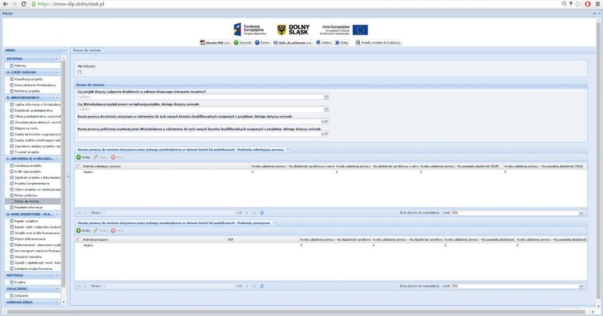Open Dok. do pobrania downloads menu
Screen dimensions: 603x316
[293, 42]
